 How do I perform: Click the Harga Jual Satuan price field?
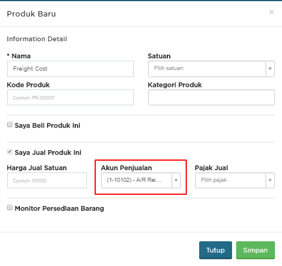(x=47, y=181)
